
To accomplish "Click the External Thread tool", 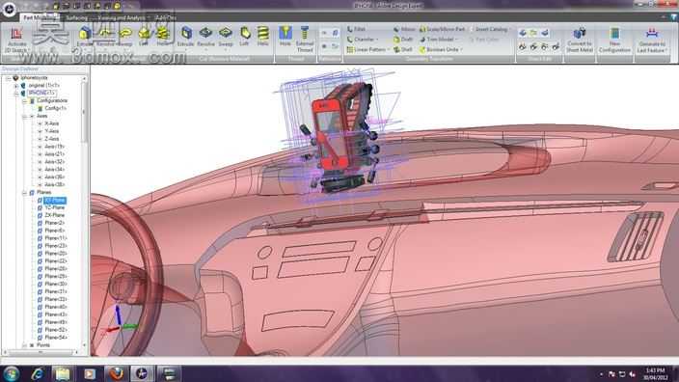I will pos(305,39).
